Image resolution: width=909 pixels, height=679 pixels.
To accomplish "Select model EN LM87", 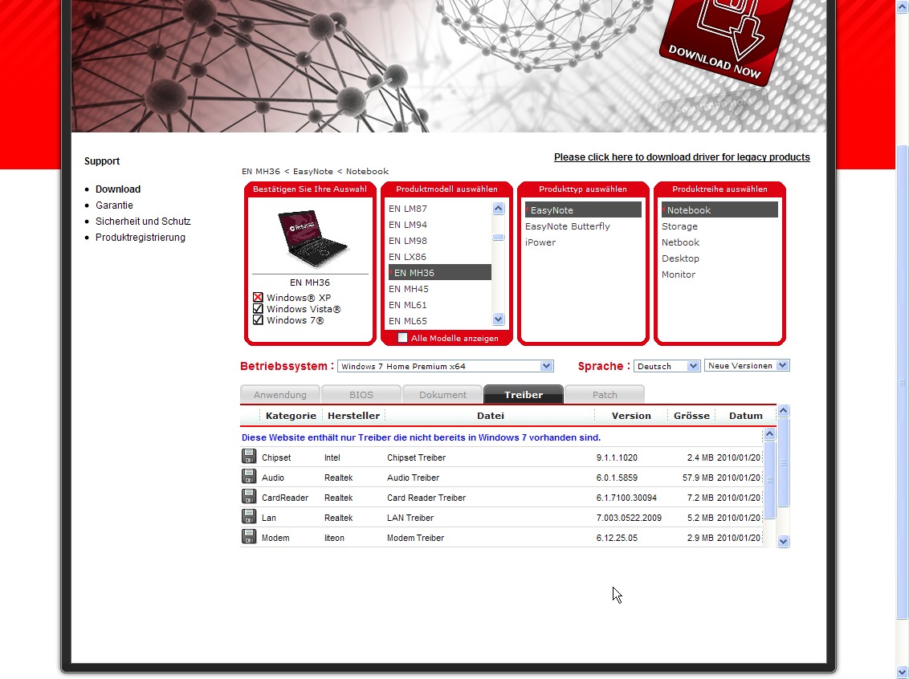I will pyautogui.click(x=408, y=209).
